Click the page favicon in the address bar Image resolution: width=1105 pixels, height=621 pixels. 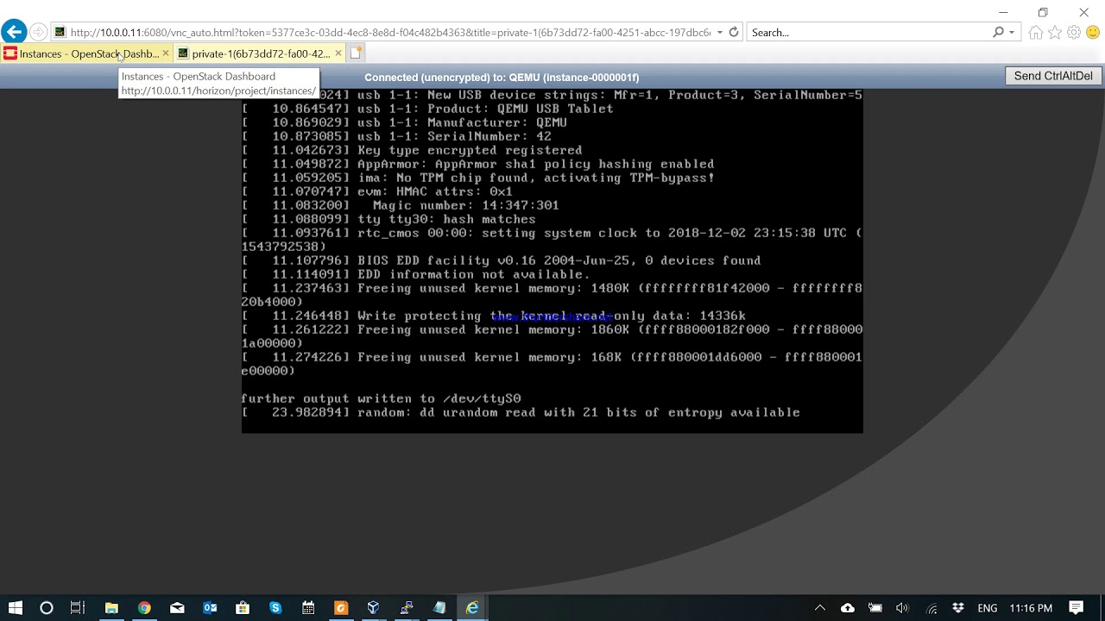point(60,32)
